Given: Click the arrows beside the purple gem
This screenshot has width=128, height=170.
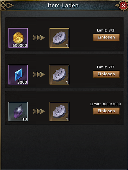Looking at the screenshot, I should coord(39,111).
